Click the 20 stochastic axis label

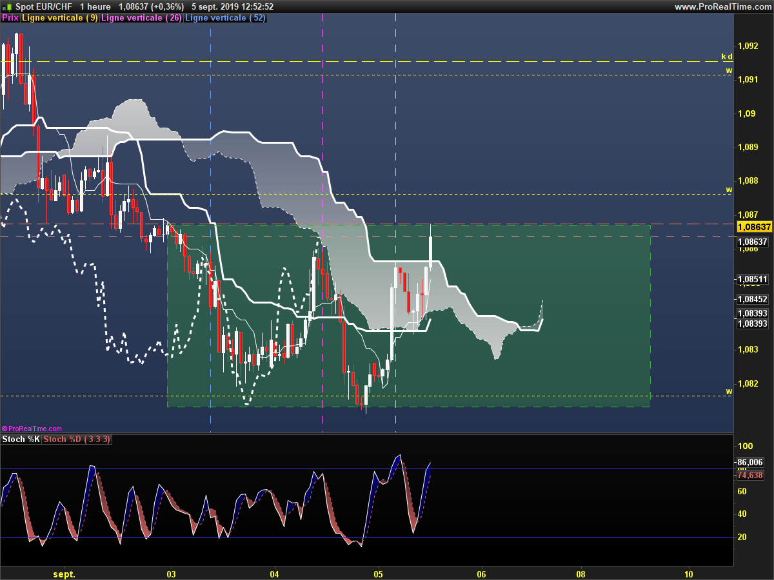coord(742,537)
